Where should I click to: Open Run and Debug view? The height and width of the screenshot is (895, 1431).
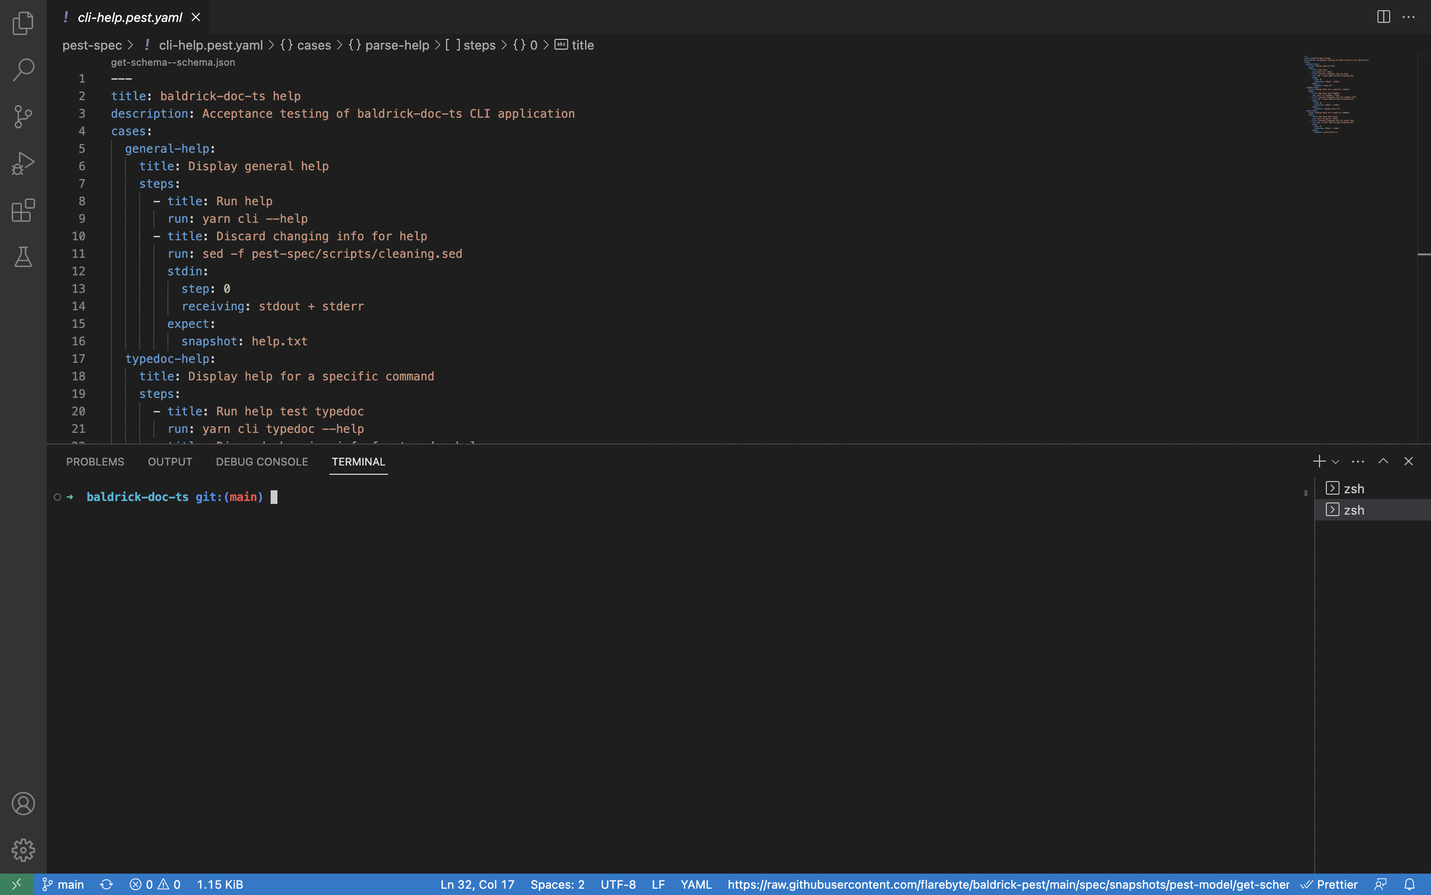[23, 163]
